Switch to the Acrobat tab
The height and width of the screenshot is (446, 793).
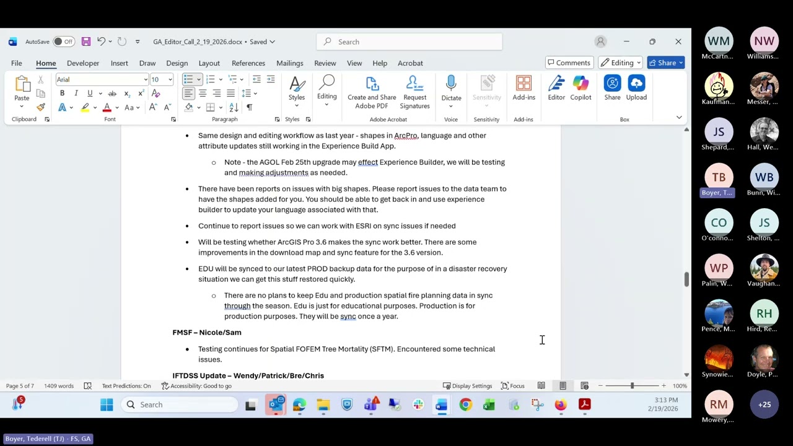click(410, 63)
